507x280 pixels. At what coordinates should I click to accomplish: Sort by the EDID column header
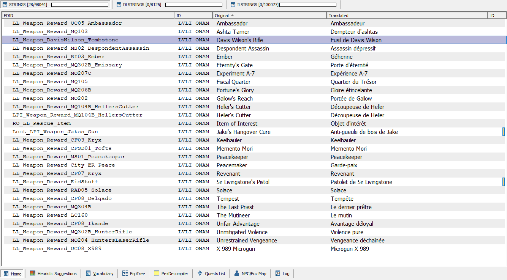88,16
